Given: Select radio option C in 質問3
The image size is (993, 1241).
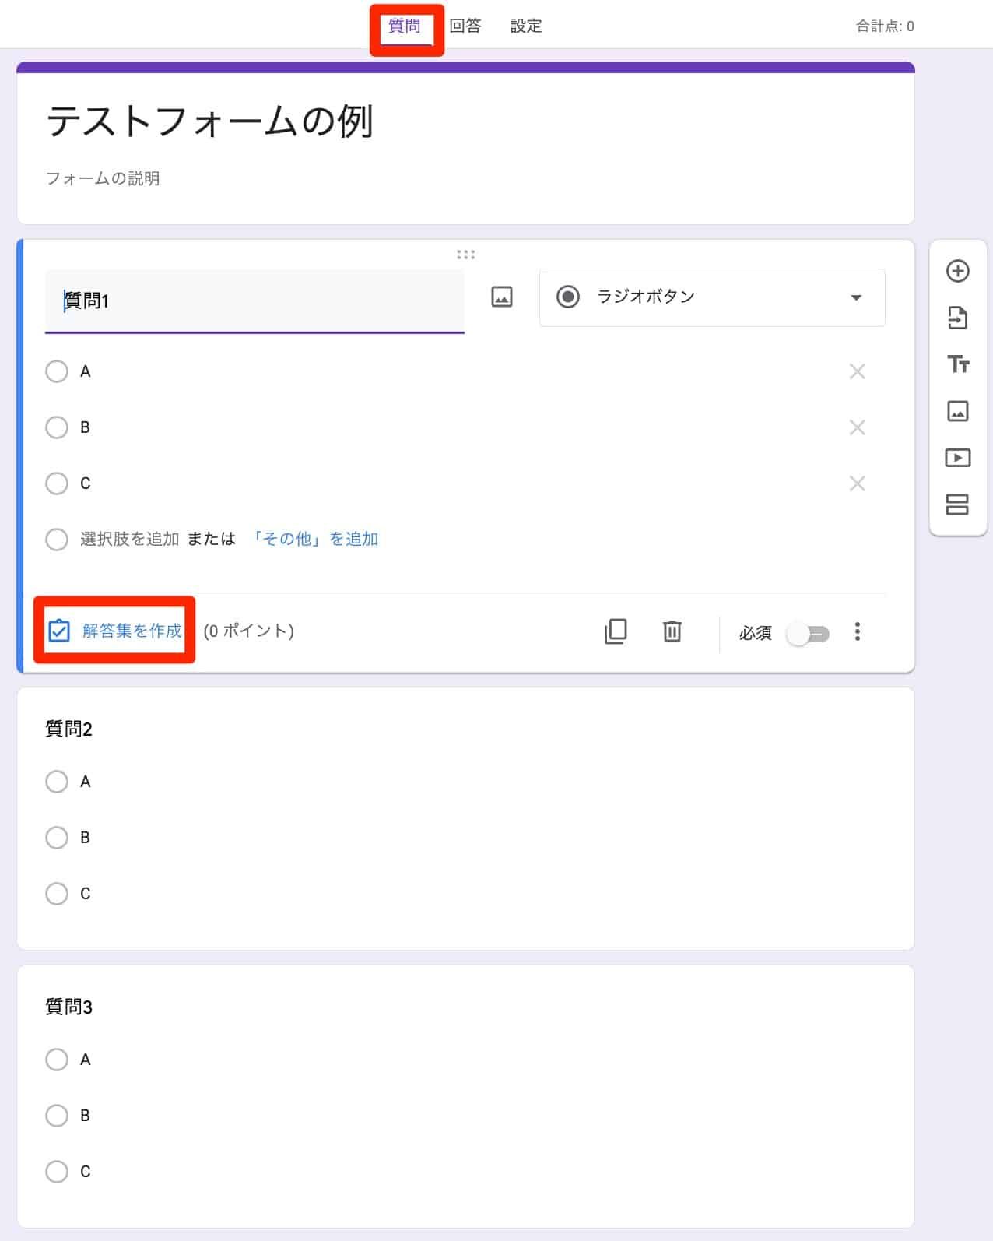Looking at the screenshot, I should pyautogui.click(x=57, y=1172).
